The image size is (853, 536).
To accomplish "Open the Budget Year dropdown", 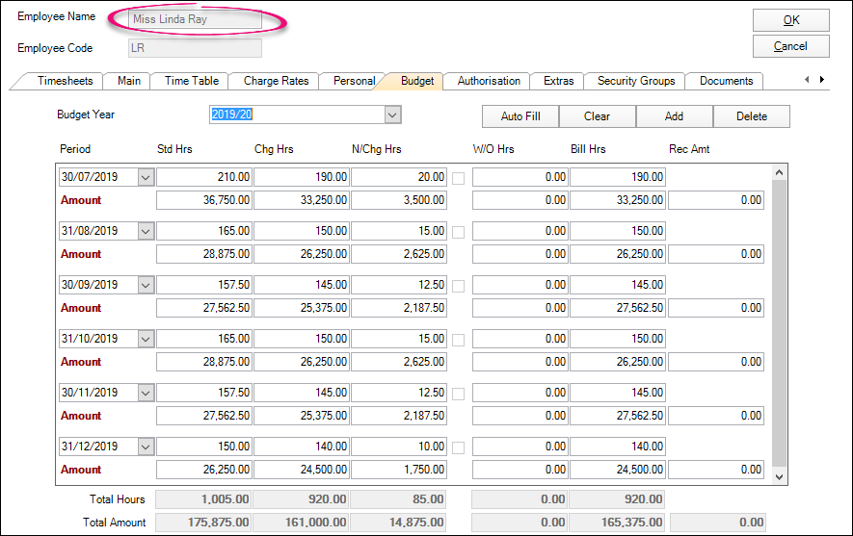I will 392,115.
